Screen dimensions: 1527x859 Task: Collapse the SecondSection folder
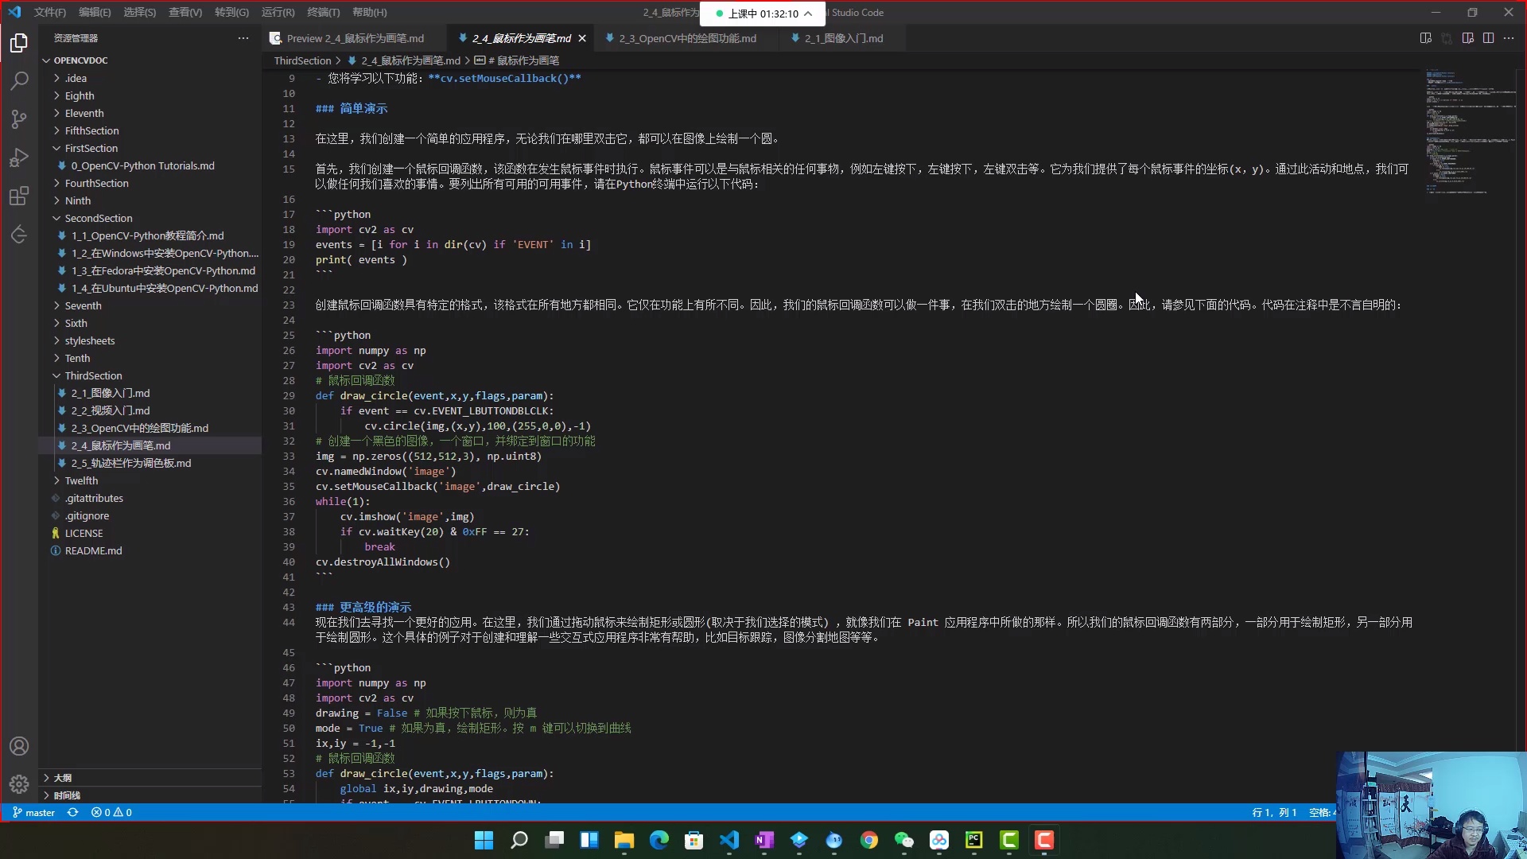coord(98,217)
